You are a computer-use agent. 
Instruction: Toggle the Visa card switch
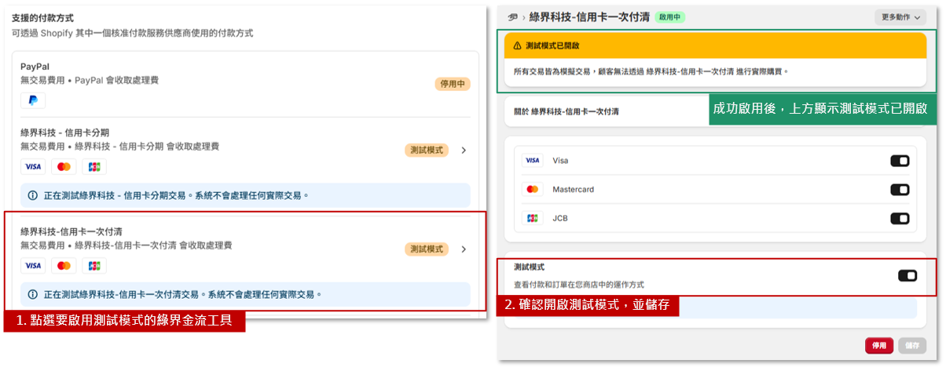[x=900, y=161]
